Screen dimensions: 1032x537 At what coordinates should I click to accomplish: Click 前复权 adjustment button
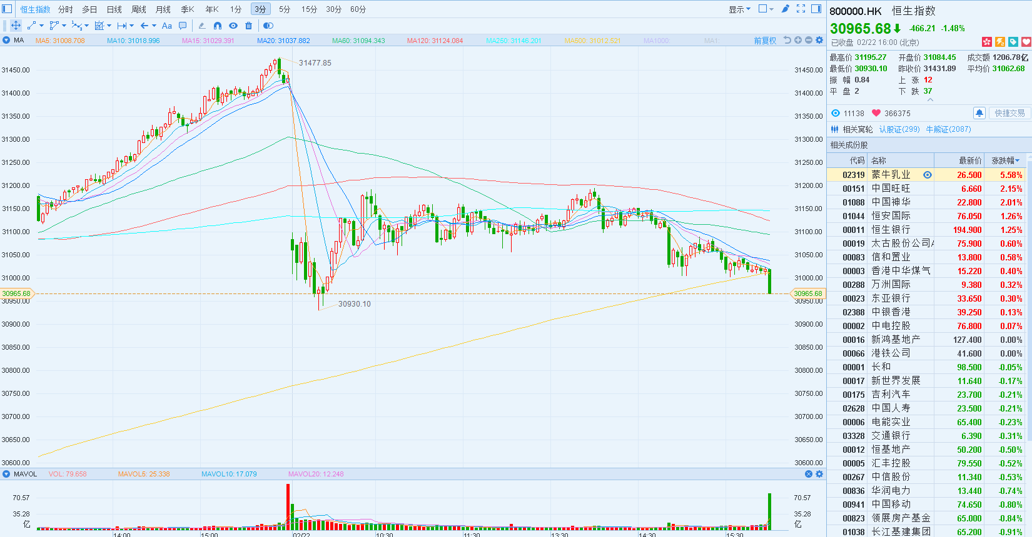(765, 41)
